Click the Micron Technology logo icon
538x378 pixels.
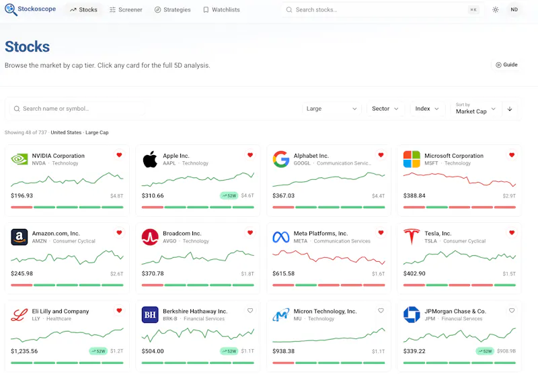281,315
